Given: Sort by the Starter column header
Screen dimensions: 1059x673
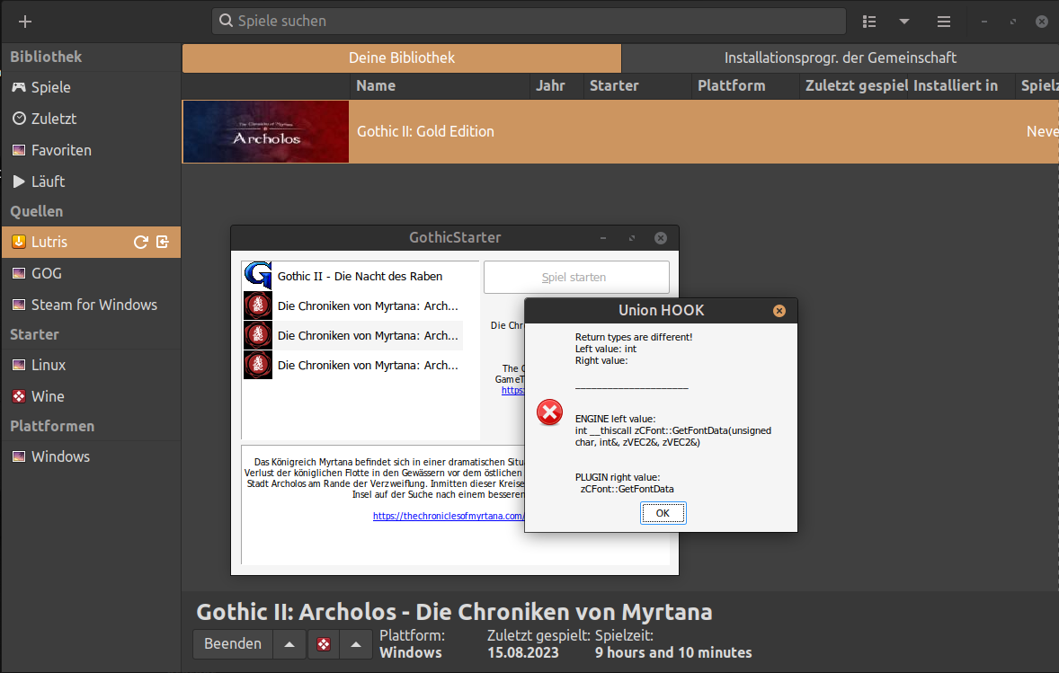Looking at the screenshot, I should click(x=637, y=86).
